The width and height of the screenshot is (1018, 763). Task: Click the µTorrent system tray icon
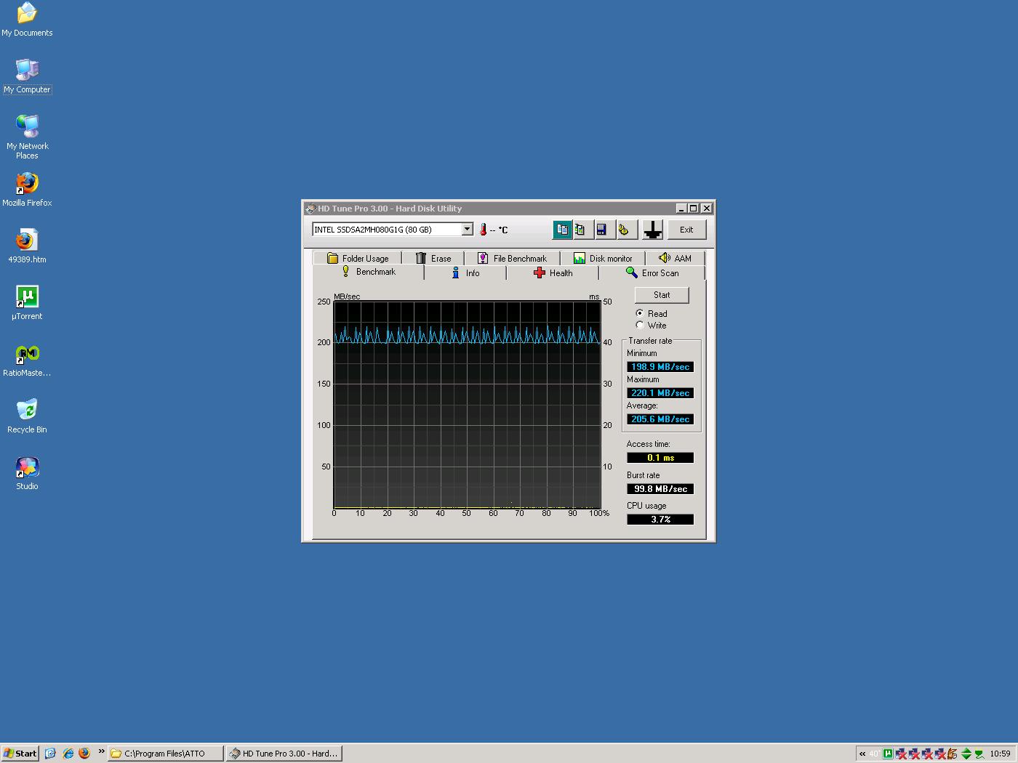[x=888, y=754]
